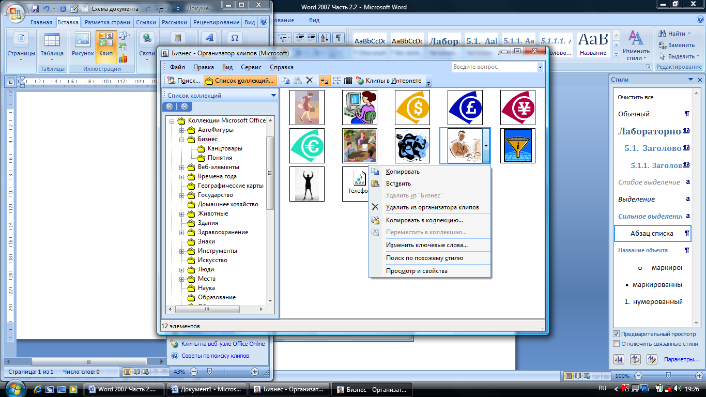
Task: Click the back arrow in the collection list pane
Action: [x=170, y=106]
